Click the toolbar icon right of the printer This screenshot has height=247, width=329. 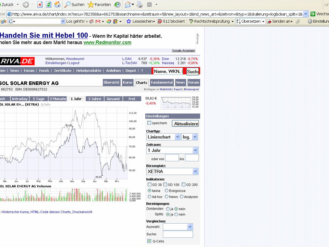pos(149,4)
